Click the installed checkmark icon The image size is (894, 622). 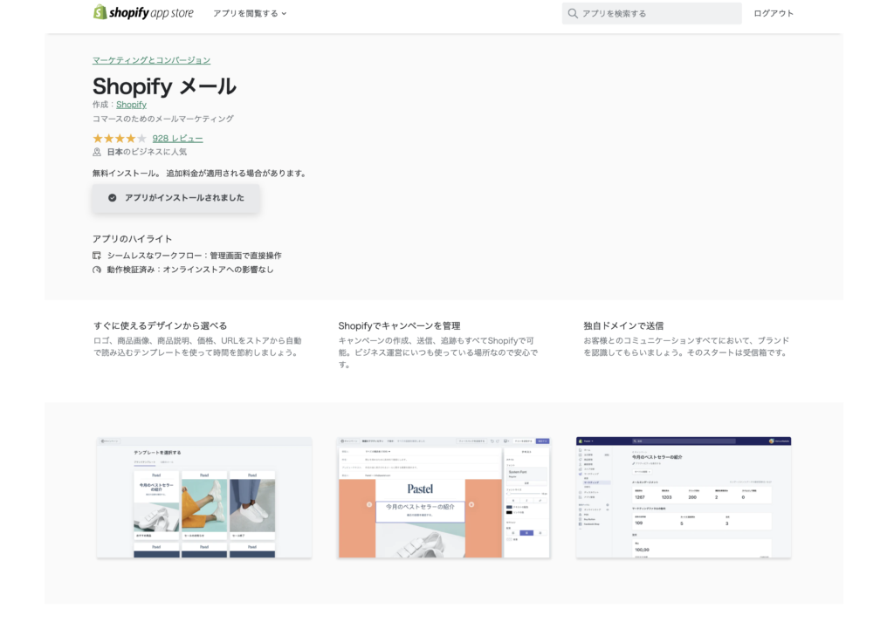(x=113, y=198)
